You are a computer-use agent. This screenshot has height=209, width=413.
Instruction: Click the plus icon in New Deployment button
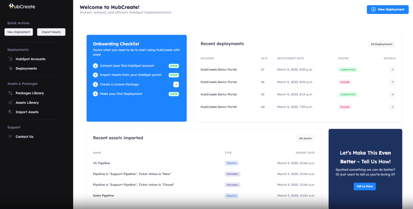tap(373, 10)
